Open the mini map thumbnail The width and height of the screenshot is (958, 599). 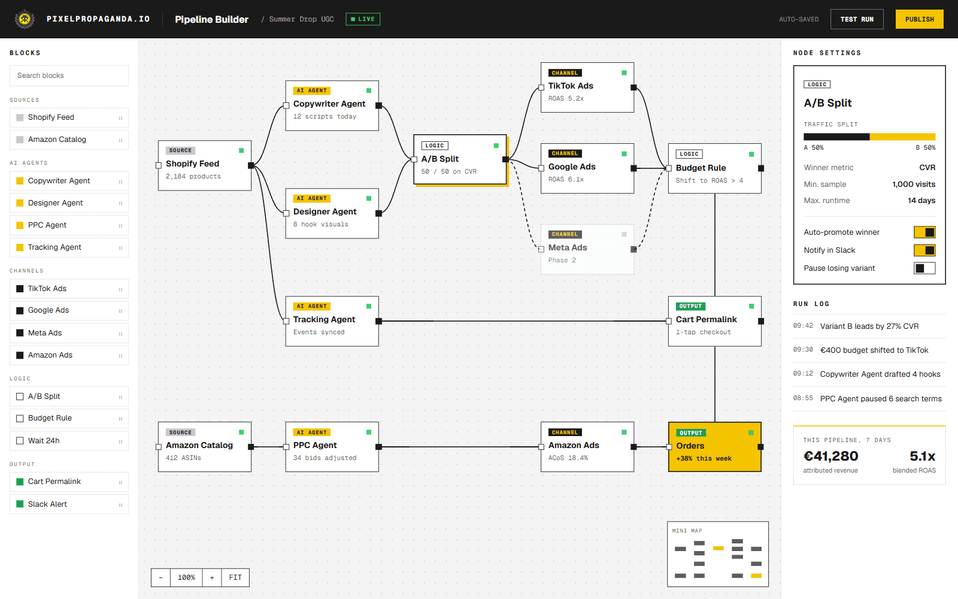718,554
